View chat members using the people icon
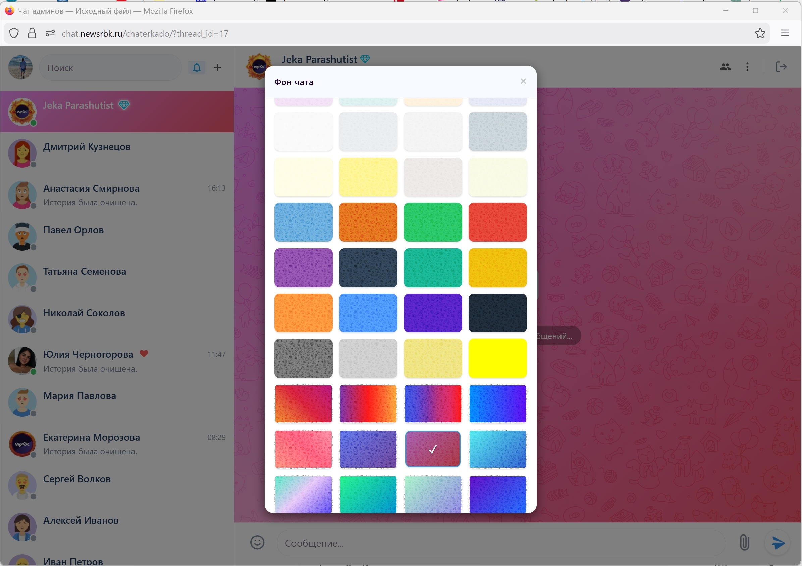 pos(725,67)
